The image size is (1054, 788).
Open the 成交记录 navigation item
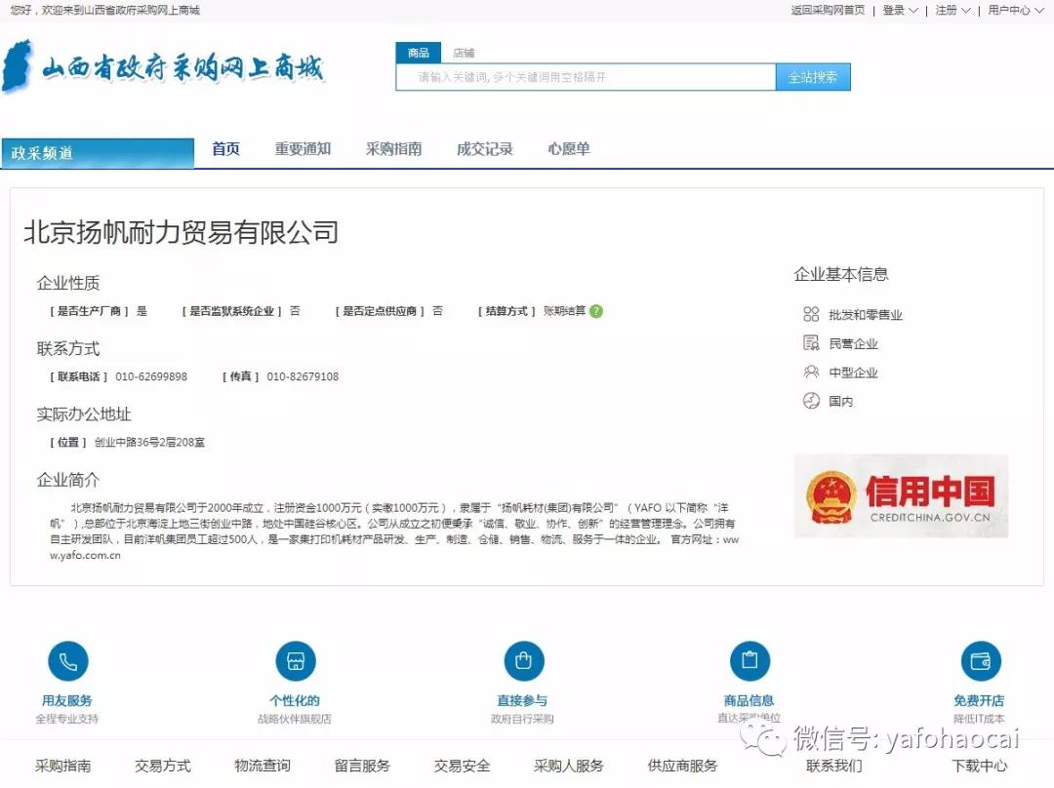point(485,148)
